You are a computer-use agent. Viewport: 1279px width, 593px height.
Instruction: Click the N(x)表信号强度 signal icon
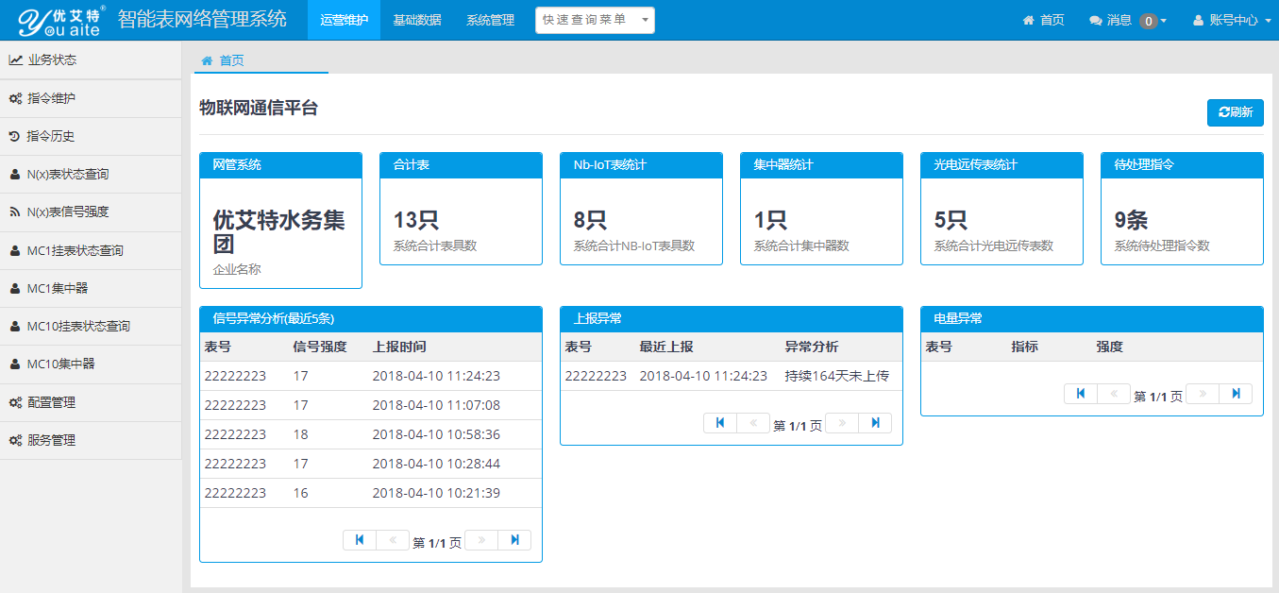pyautogui.click(x=15, y=212)
